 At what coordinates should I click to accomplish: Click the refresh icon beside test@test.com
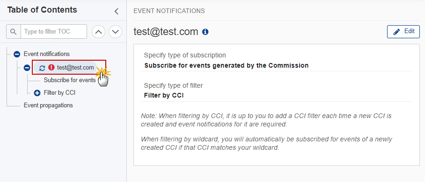point(42,68)
